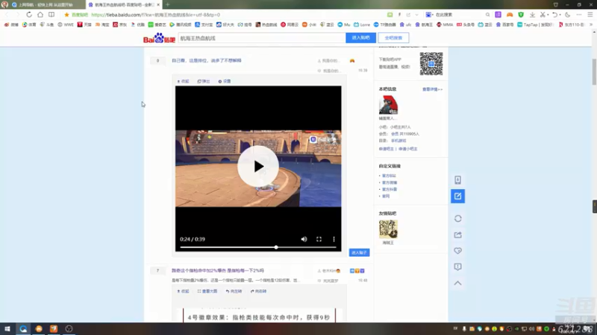Click the browser icon on Windows taskbar
Viewport: 597px width, 335px height.
[x=23, y=329]
